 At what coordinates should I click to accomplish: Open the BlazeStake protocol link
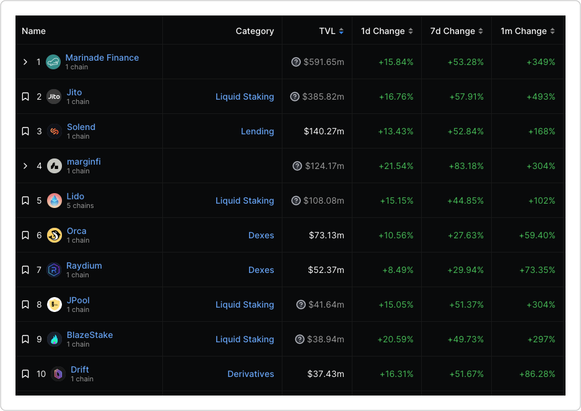(90, 335)
